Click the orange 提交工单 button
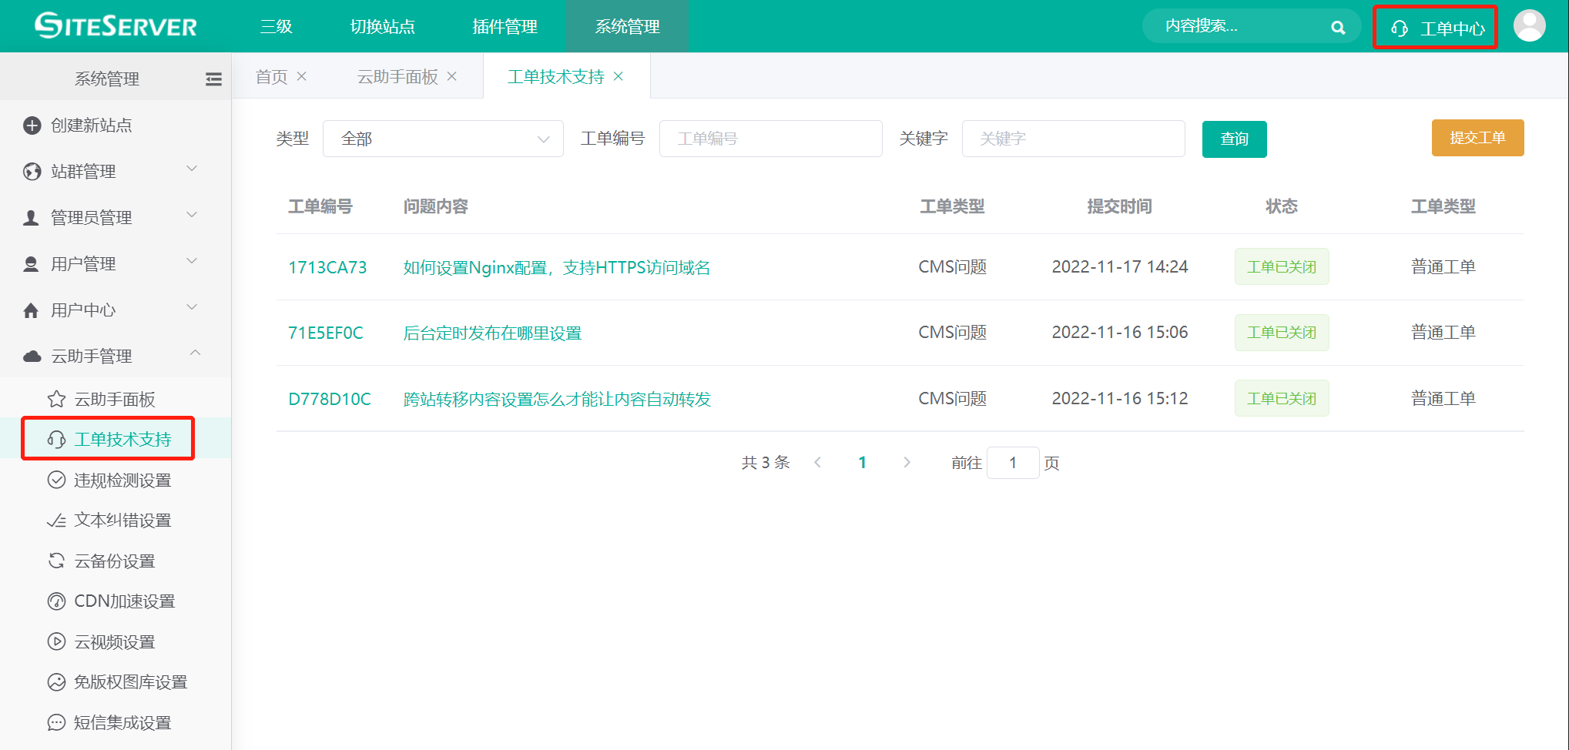This screenshot has width=1569, height=750. point(1477,138)
